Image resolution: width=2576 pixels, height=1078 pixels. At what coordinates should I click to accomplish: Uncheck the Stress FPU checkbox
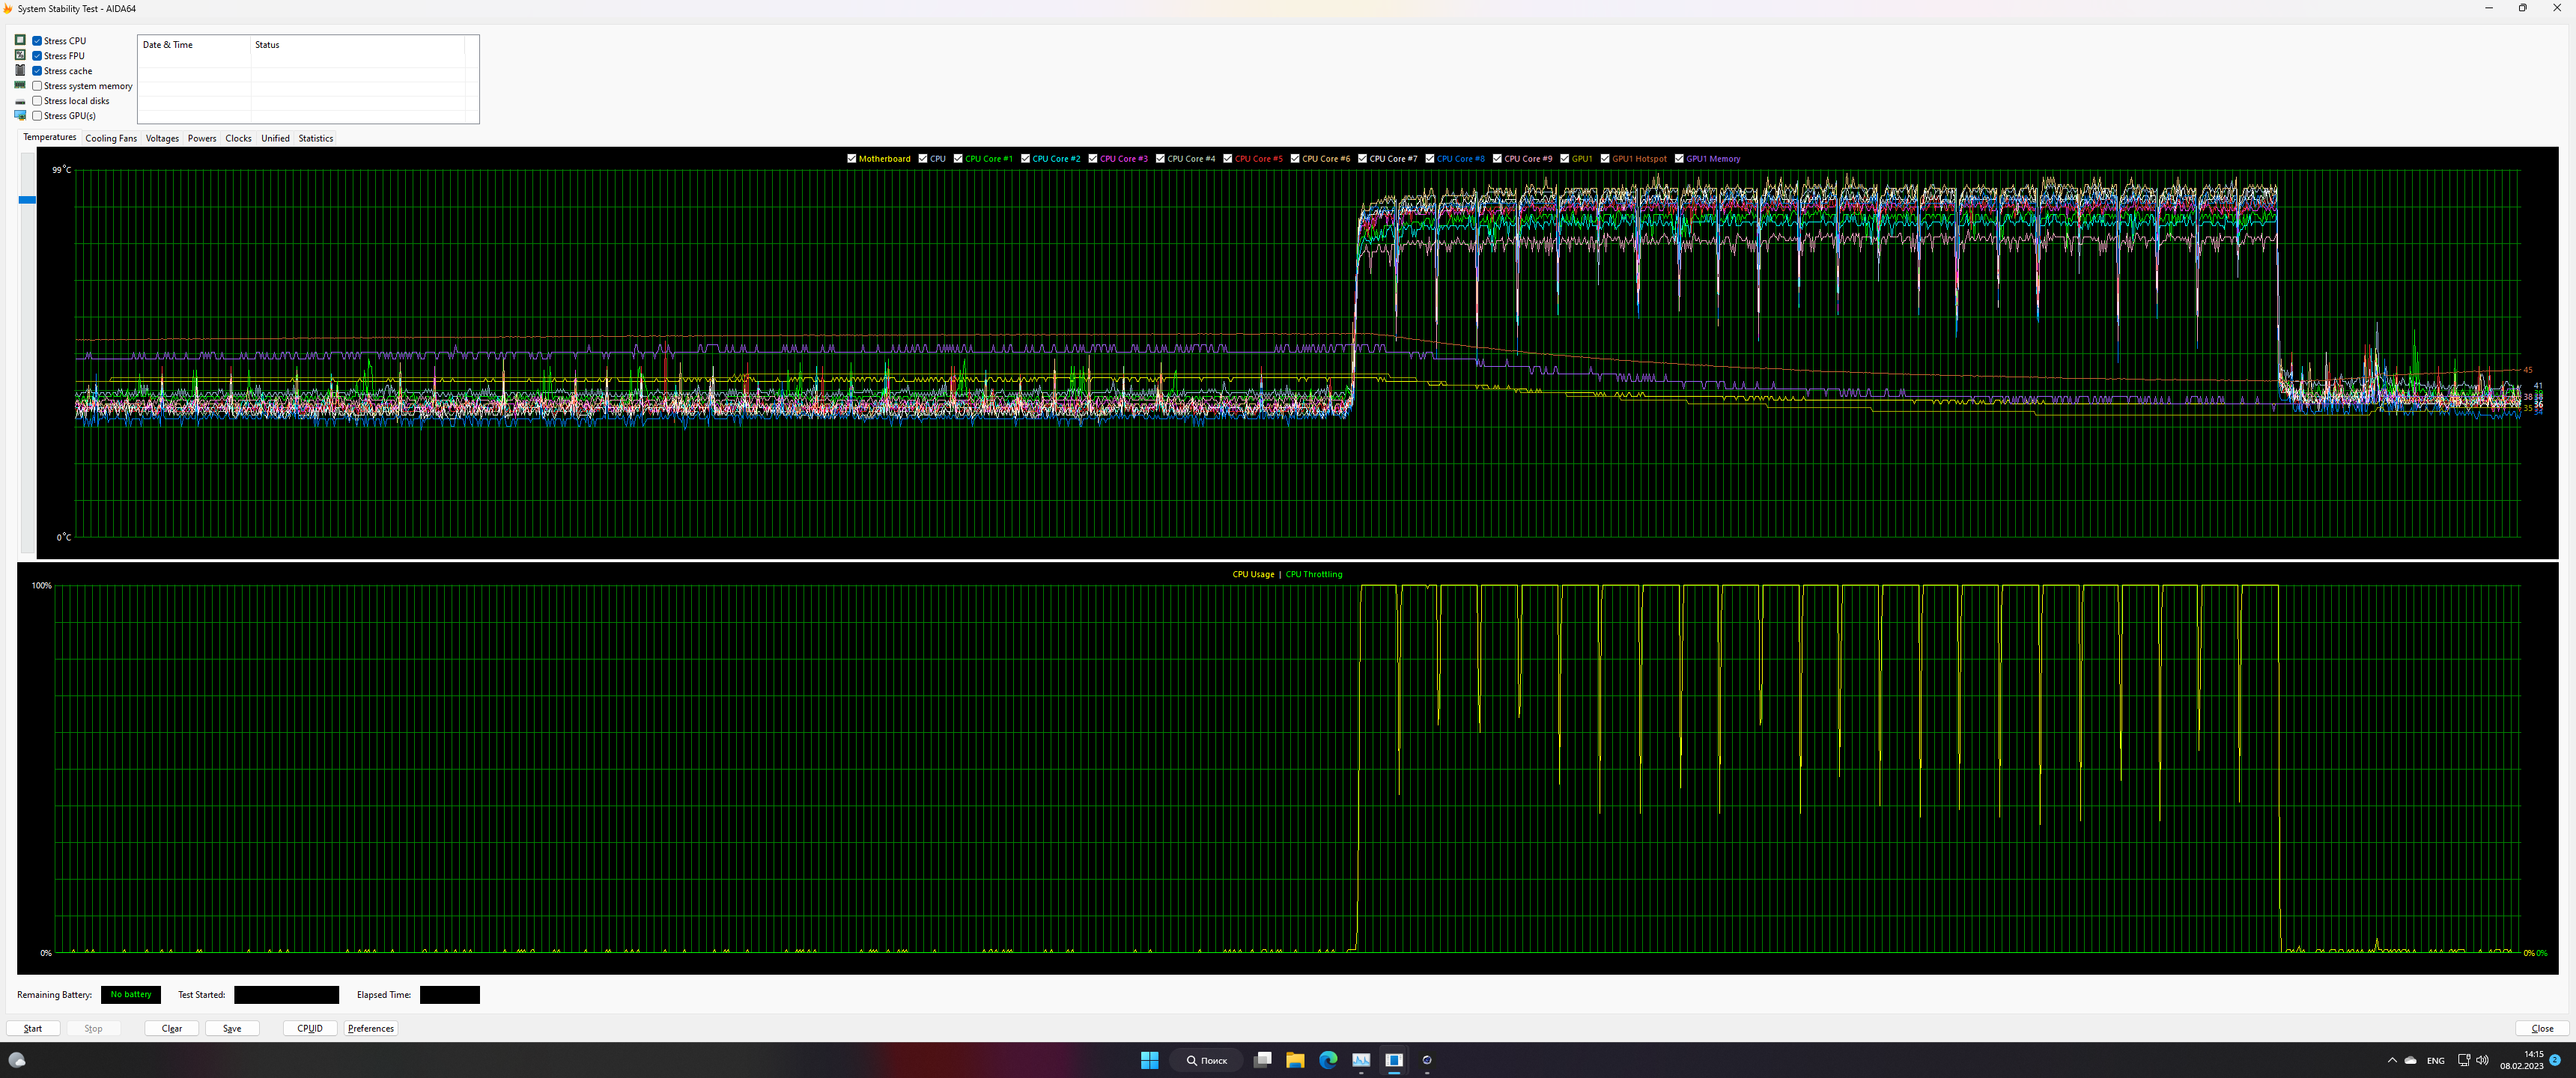[37, 56]
